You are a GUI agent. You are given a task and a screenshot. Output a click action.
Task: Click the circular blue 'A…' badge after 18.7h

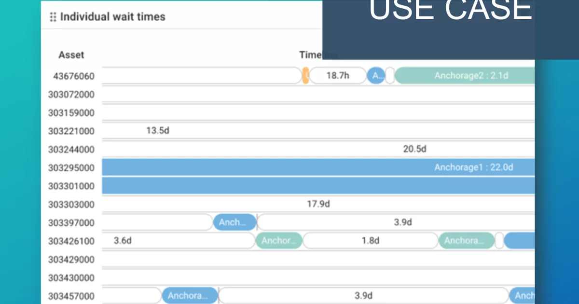point(376,76)
